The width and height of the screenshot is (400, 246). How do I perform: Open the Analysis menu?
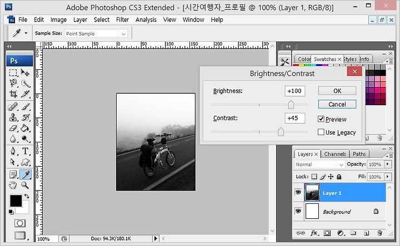(x=146, y=19)
